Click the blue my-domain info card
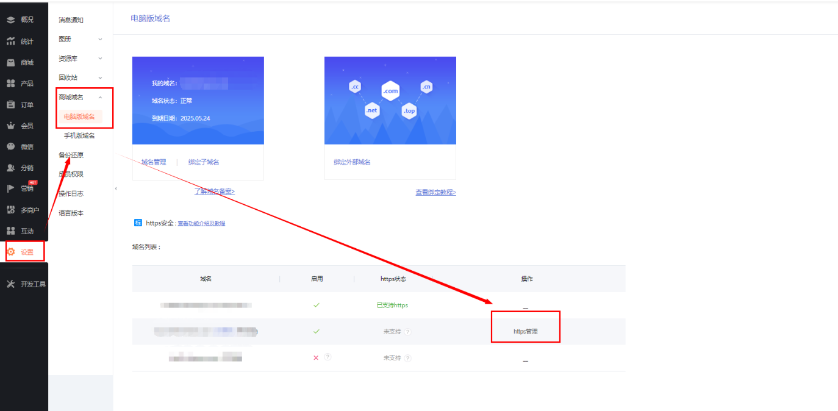Screen dimensions: 838x411 pos(198,101)
